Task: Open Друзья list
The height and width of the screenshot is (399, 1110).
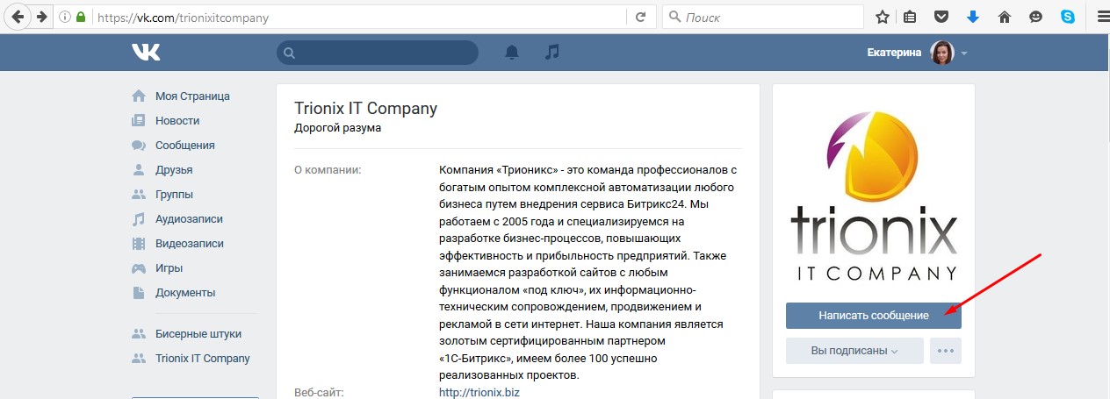Action: click(x=174, y=169)
